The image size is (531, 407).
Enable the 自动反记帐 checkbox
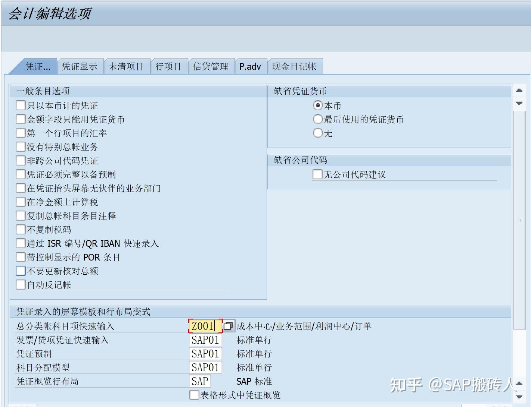coord(21,284)
